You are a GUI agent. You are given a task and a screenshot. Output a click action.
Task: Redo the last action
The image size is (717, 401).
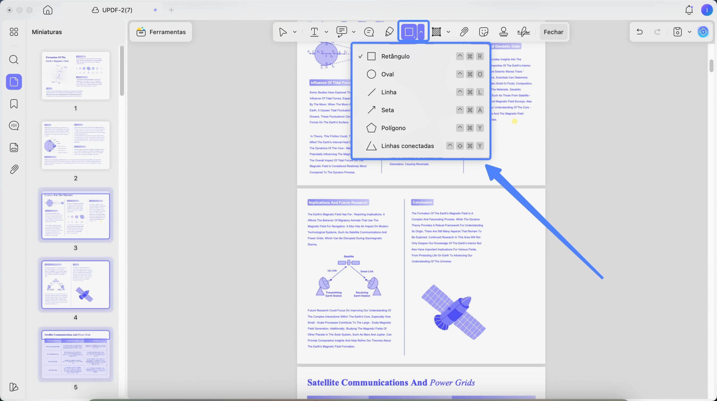(657, 32)
